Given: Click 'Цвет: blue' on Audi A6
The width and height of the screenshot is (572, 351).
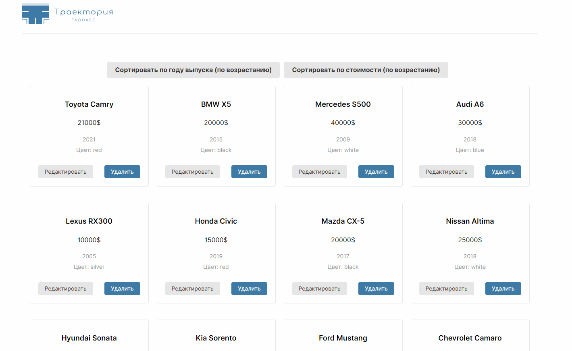Looking at the screenshot, I should point(470,150).
